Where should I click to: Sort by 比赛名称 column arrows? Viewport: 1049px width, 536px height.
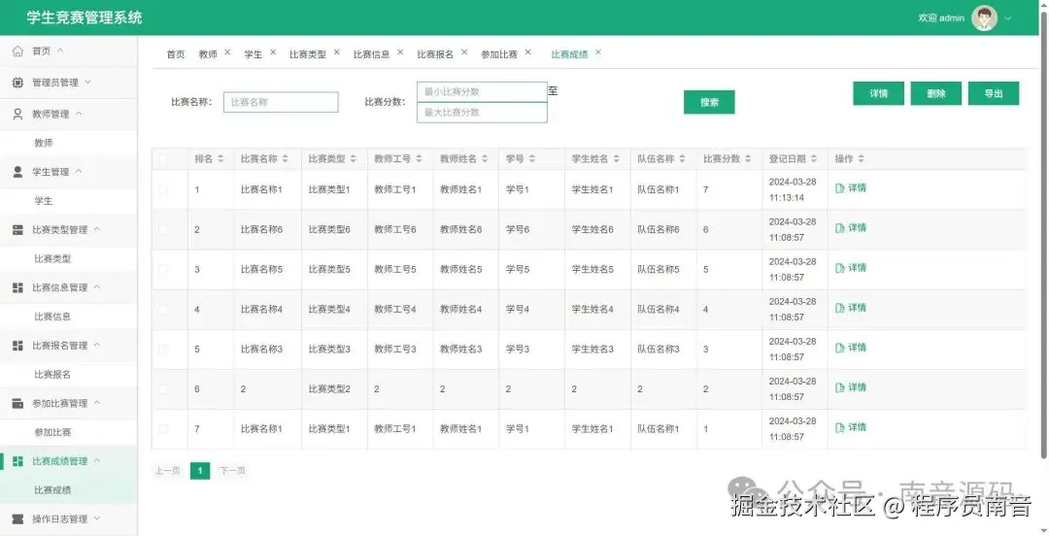(x=285, y=158)
